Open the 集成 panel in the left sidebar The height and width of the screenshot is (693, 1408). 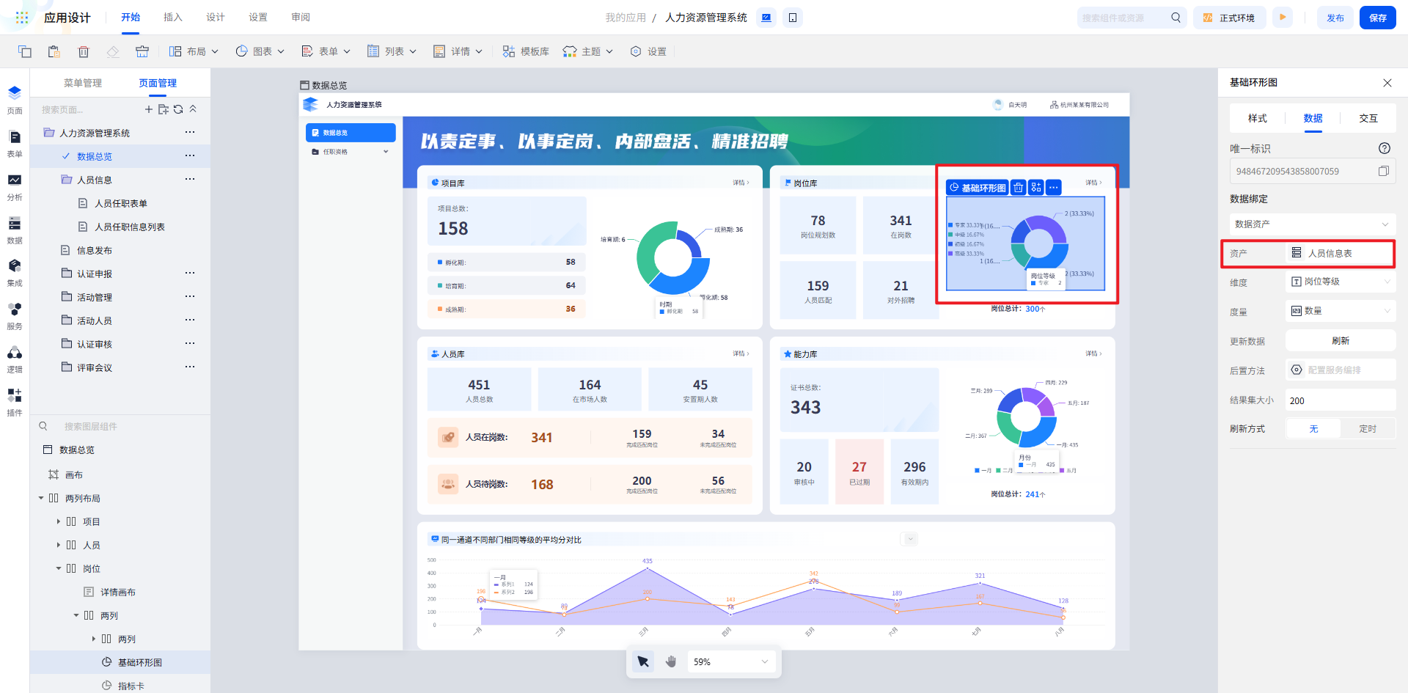15,272
